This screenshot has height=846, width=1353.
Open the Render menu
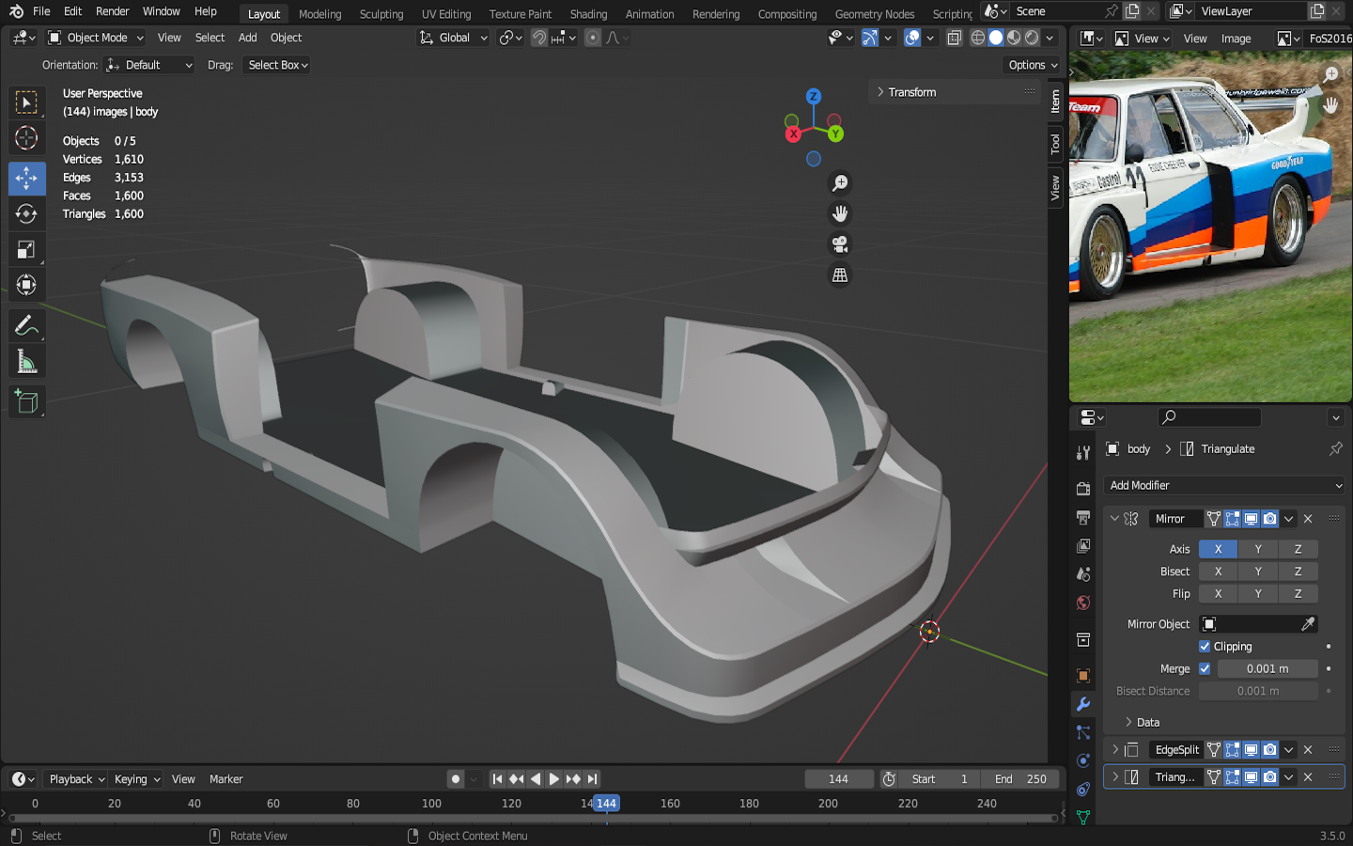pyautogui.click(x=112, y=11)
